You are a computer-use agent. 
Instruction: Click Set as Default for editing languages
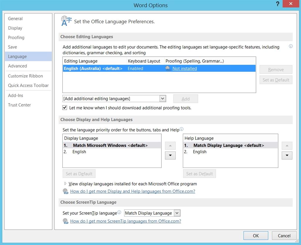click(x=276, y=80)
